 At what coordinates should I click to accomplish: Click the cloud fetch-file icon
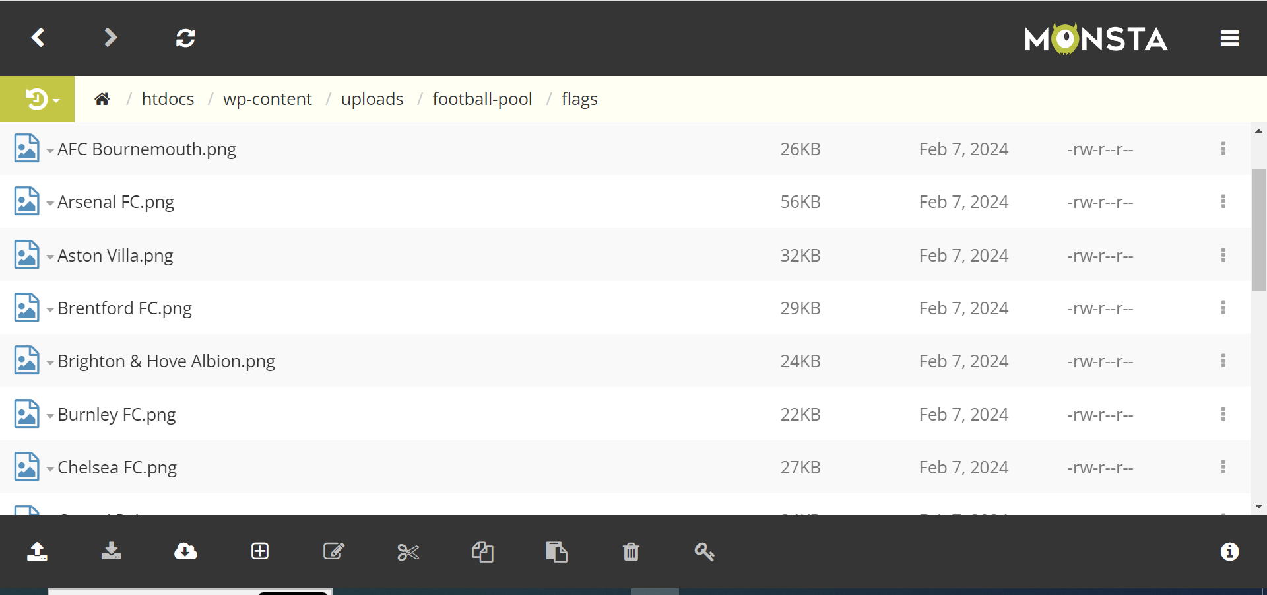coord(185,551)
